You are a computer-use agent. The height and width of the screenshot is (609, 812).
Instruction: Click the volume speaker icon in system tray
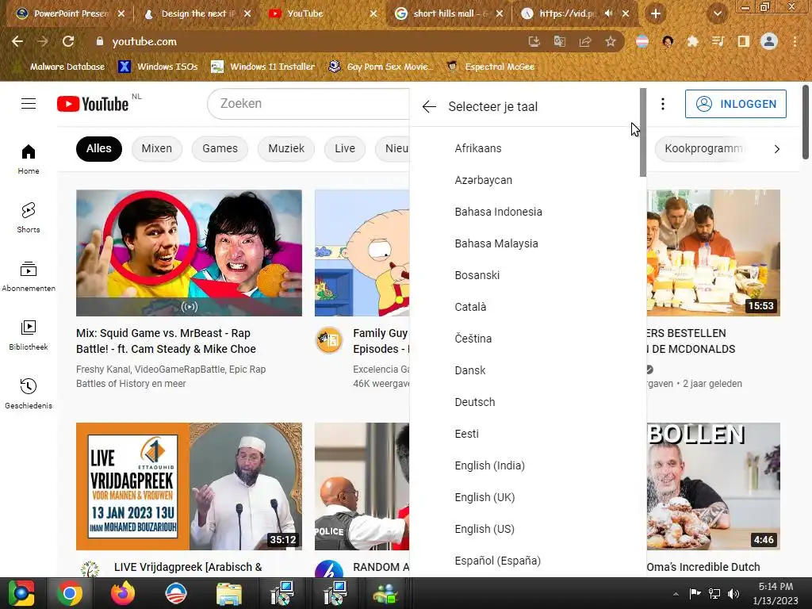click(733, 593)
